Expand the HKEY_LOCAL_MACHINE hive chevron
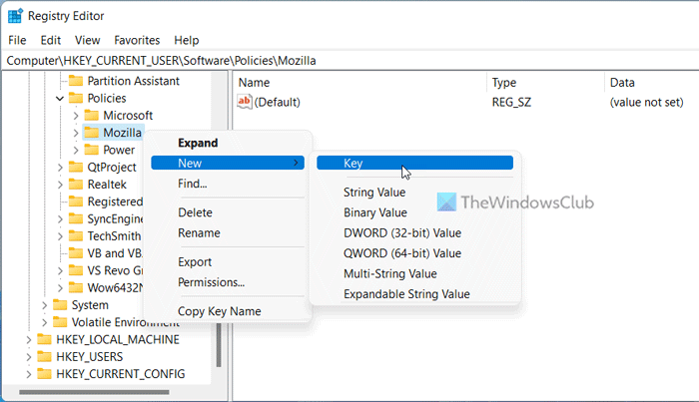 tap(29, 340)
